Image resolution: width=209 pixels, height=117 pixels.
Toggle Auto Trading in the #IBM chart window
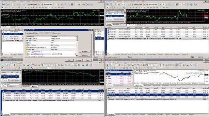click(x=47, y=65)
